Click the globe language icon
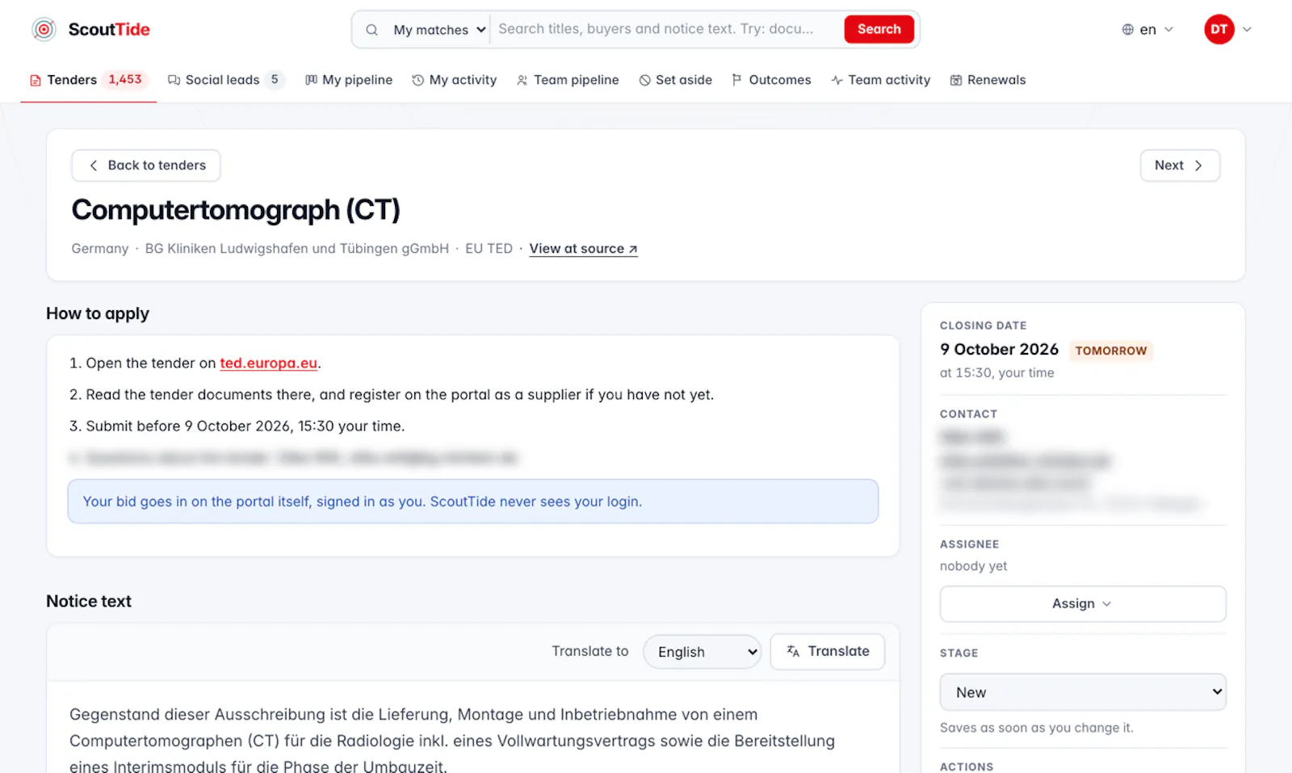This screenshot has height=773, width=1292. pos(1128,30)
